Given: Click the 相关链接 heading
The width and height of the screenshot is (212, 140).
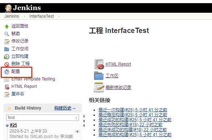Looking at the screenshot, I should [100, 100].
